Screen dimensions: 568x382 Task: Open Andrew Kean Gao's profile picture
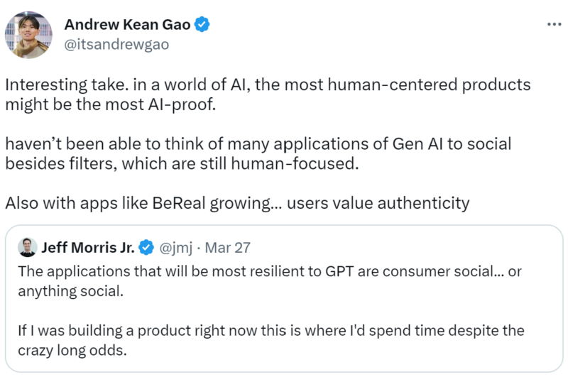28,35
